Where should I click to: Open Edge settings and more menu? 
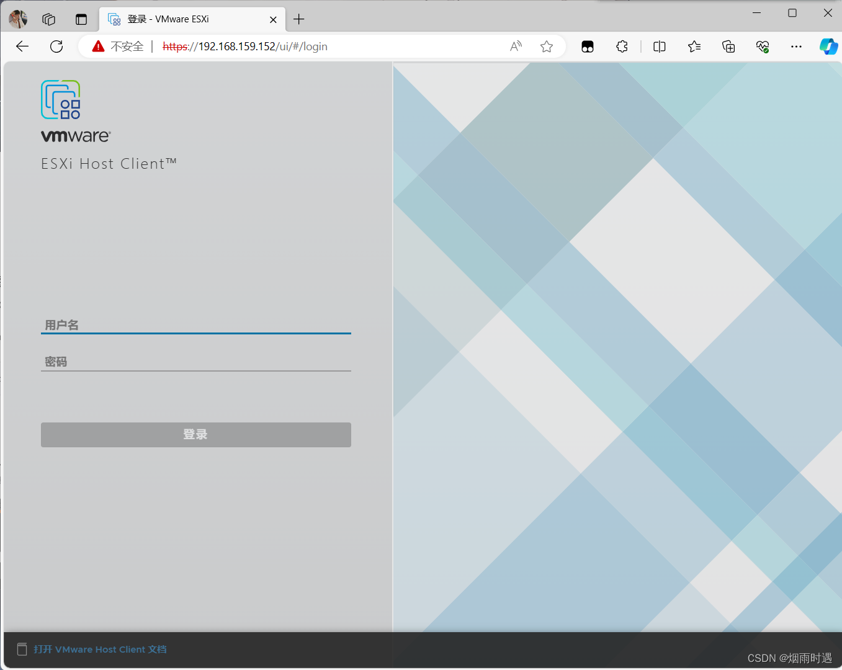pos(796,47)
